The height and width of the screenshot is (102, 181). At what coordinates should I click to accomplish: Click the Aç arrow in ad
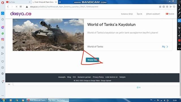click(165, 46)
